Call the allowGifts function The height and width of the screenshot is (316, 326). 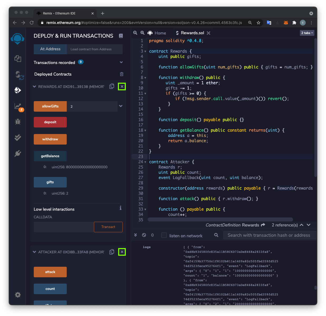click(x=50, y=106)
